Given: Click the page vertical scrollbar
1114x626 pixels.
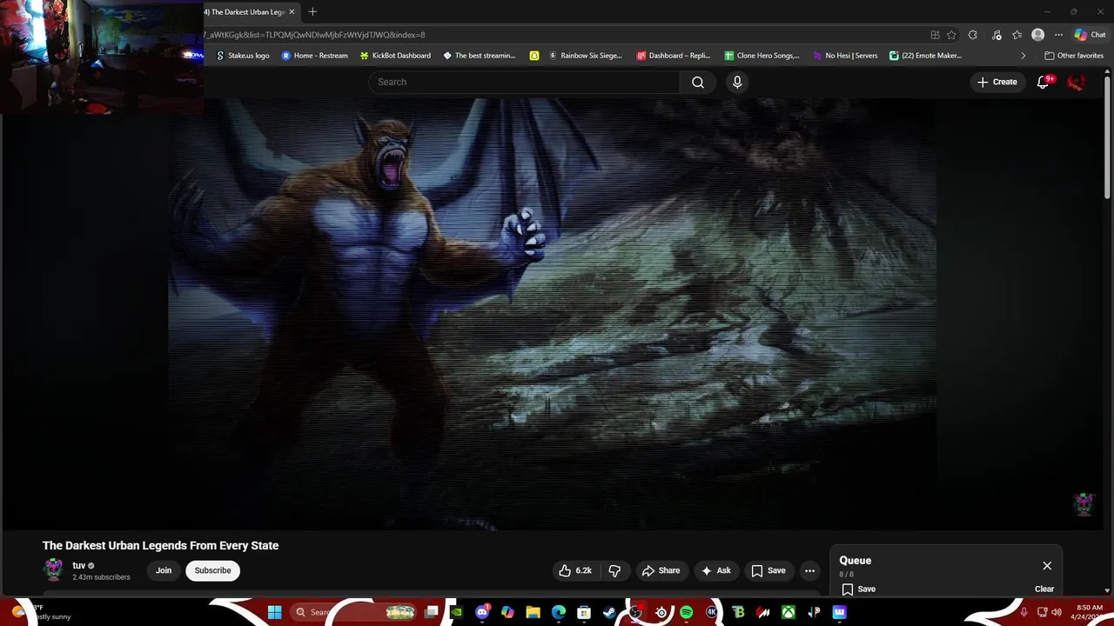Looking at the screenshot, I should (x=1108, y=139).
